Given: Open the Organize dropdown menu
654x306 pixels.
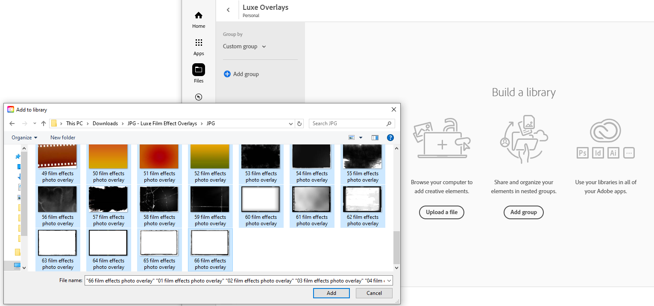Looking at the screenshot, I should 24,138.
